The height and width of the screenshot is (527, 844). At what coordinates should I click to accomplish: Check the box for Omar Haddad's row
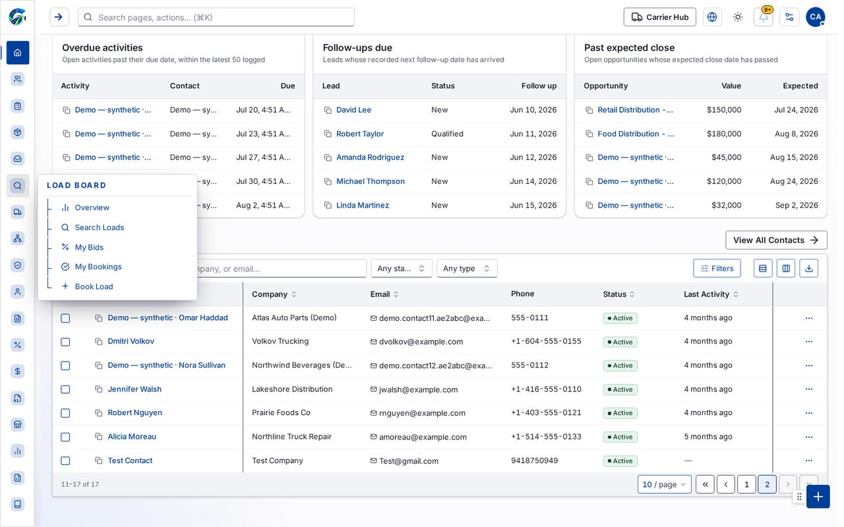tap(65, 318)
